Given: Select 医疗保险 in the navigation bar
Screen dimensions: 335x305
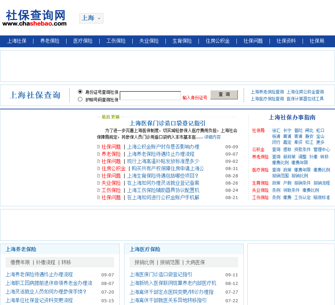Looking at the screenshot, I should [x=83, y=41].
